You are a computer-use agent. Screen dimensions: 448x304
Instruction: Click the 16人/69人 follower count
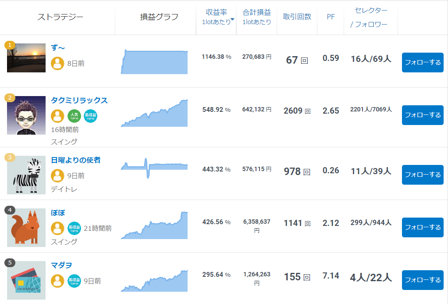[x=371, y=59]
